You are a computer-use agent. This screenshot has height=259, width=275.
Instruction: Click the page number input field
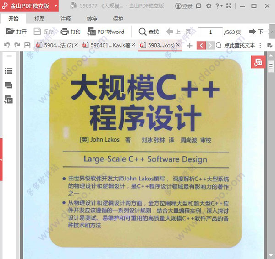click(210, 32)
